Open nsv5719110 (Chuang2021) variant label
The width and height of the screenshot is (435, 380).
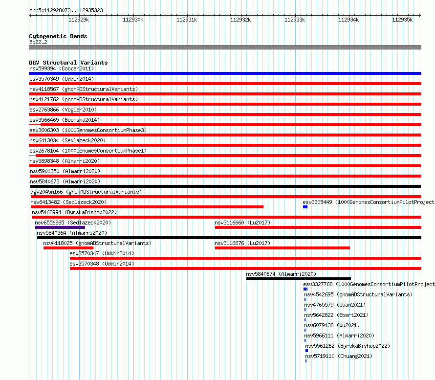[339, 356]
